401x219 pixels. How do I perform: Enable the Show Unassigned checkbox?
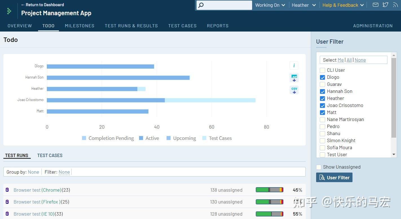[x=319, y=167]
